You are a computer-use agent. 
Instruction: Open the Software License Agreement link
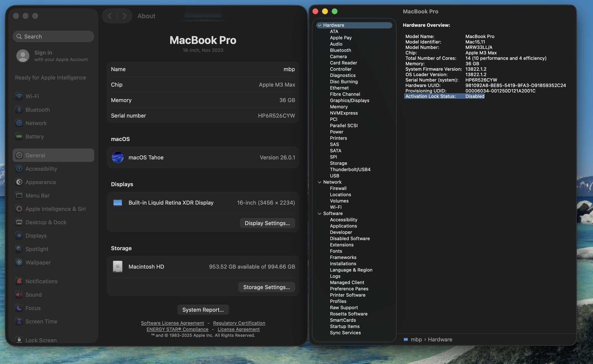tap(172, 323)
